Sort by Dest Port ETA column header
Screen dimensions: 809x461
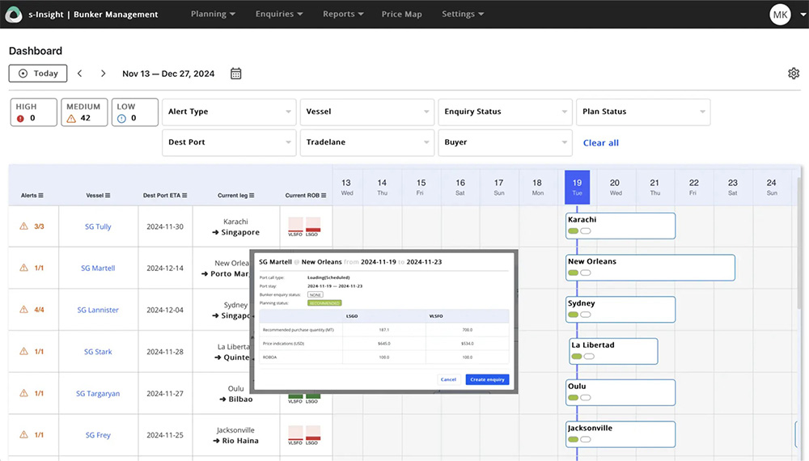coord(165,196)
